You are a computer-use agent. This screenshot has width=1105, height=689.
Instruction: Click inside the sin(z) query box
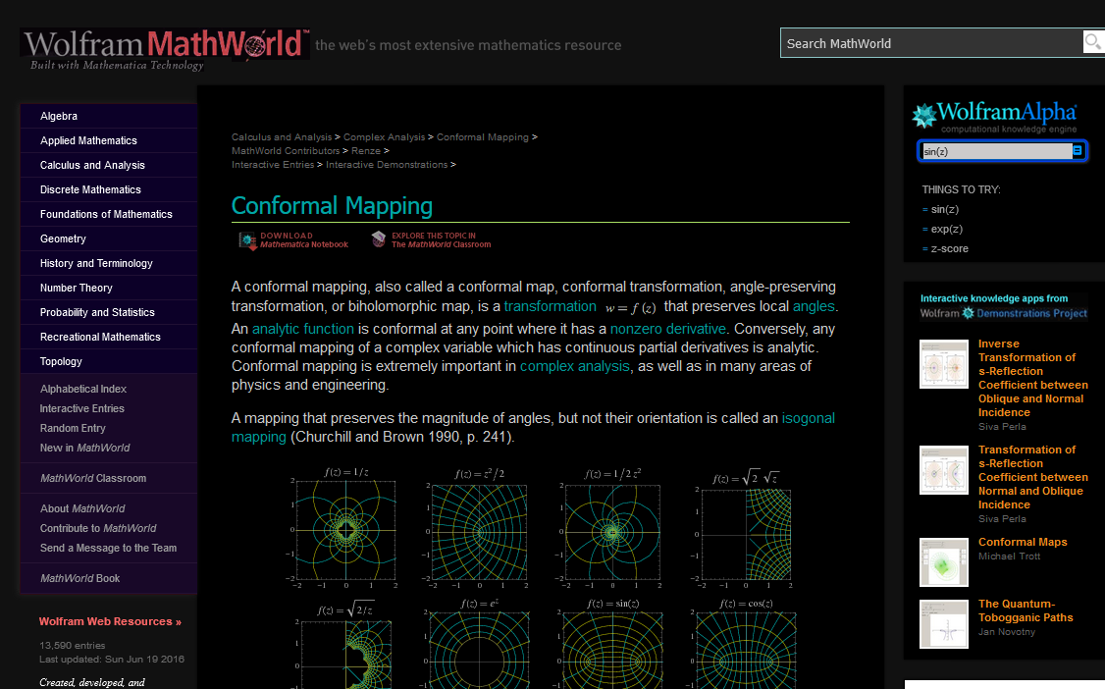[x=991, y=150]
